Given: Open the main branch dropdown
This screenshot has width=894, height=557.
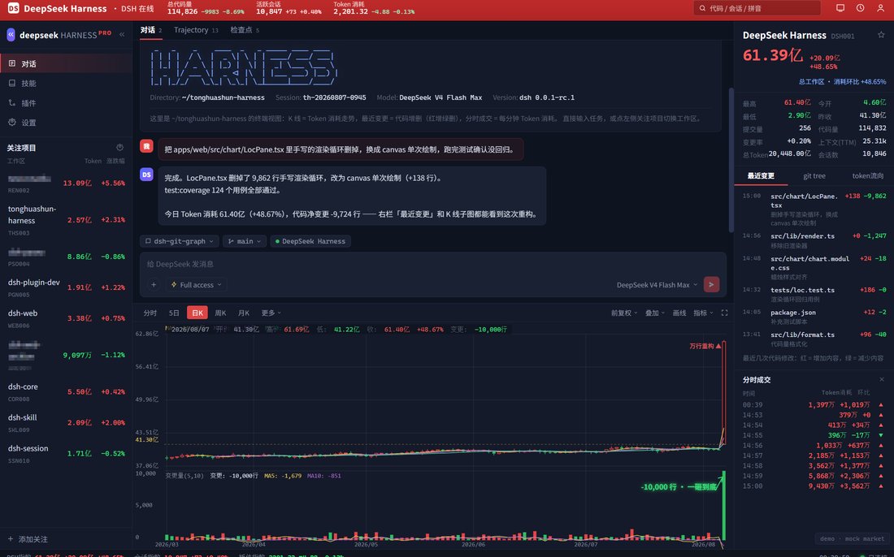Looking at the screenshot, I should pos(245,241).
